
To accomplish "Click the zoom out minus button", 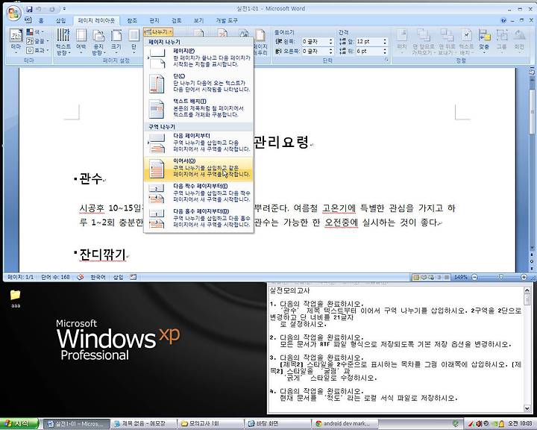I will click(x=474, y=277).
